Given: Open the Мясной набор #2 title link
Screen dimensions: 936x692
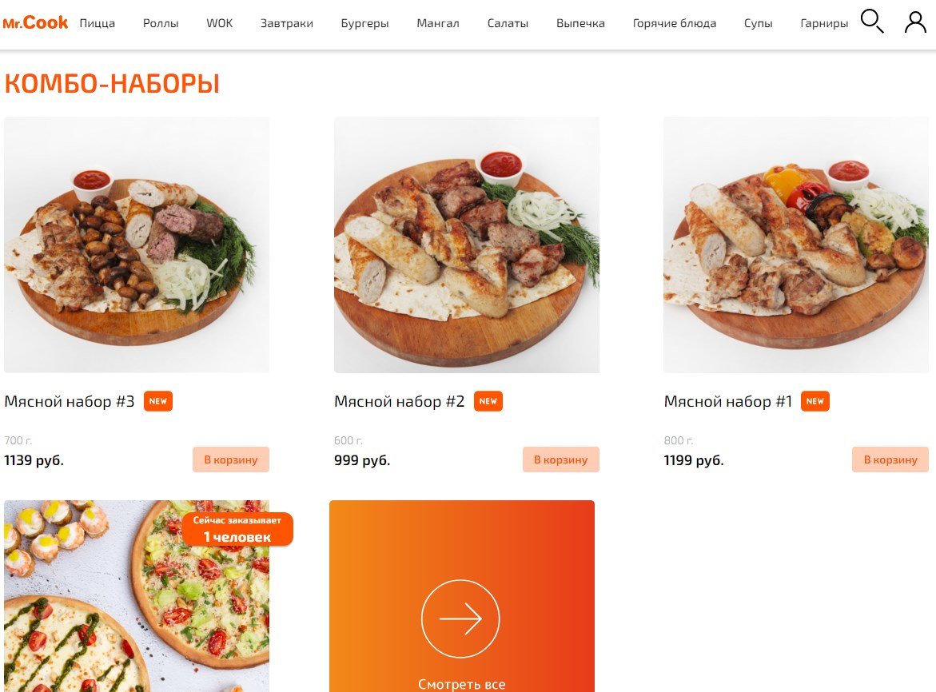Looking at the screenshot, I should tap(400, 401).
